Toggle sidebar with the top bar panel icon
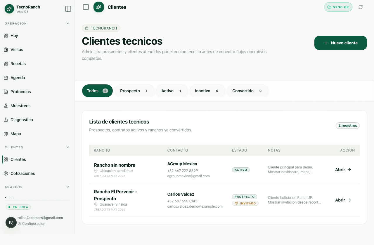374x245 pixels. [x=86, y=7]
